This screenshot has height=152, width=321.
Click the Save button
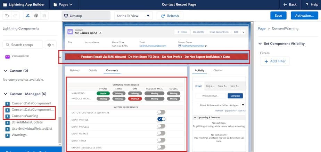coord(278,16)
